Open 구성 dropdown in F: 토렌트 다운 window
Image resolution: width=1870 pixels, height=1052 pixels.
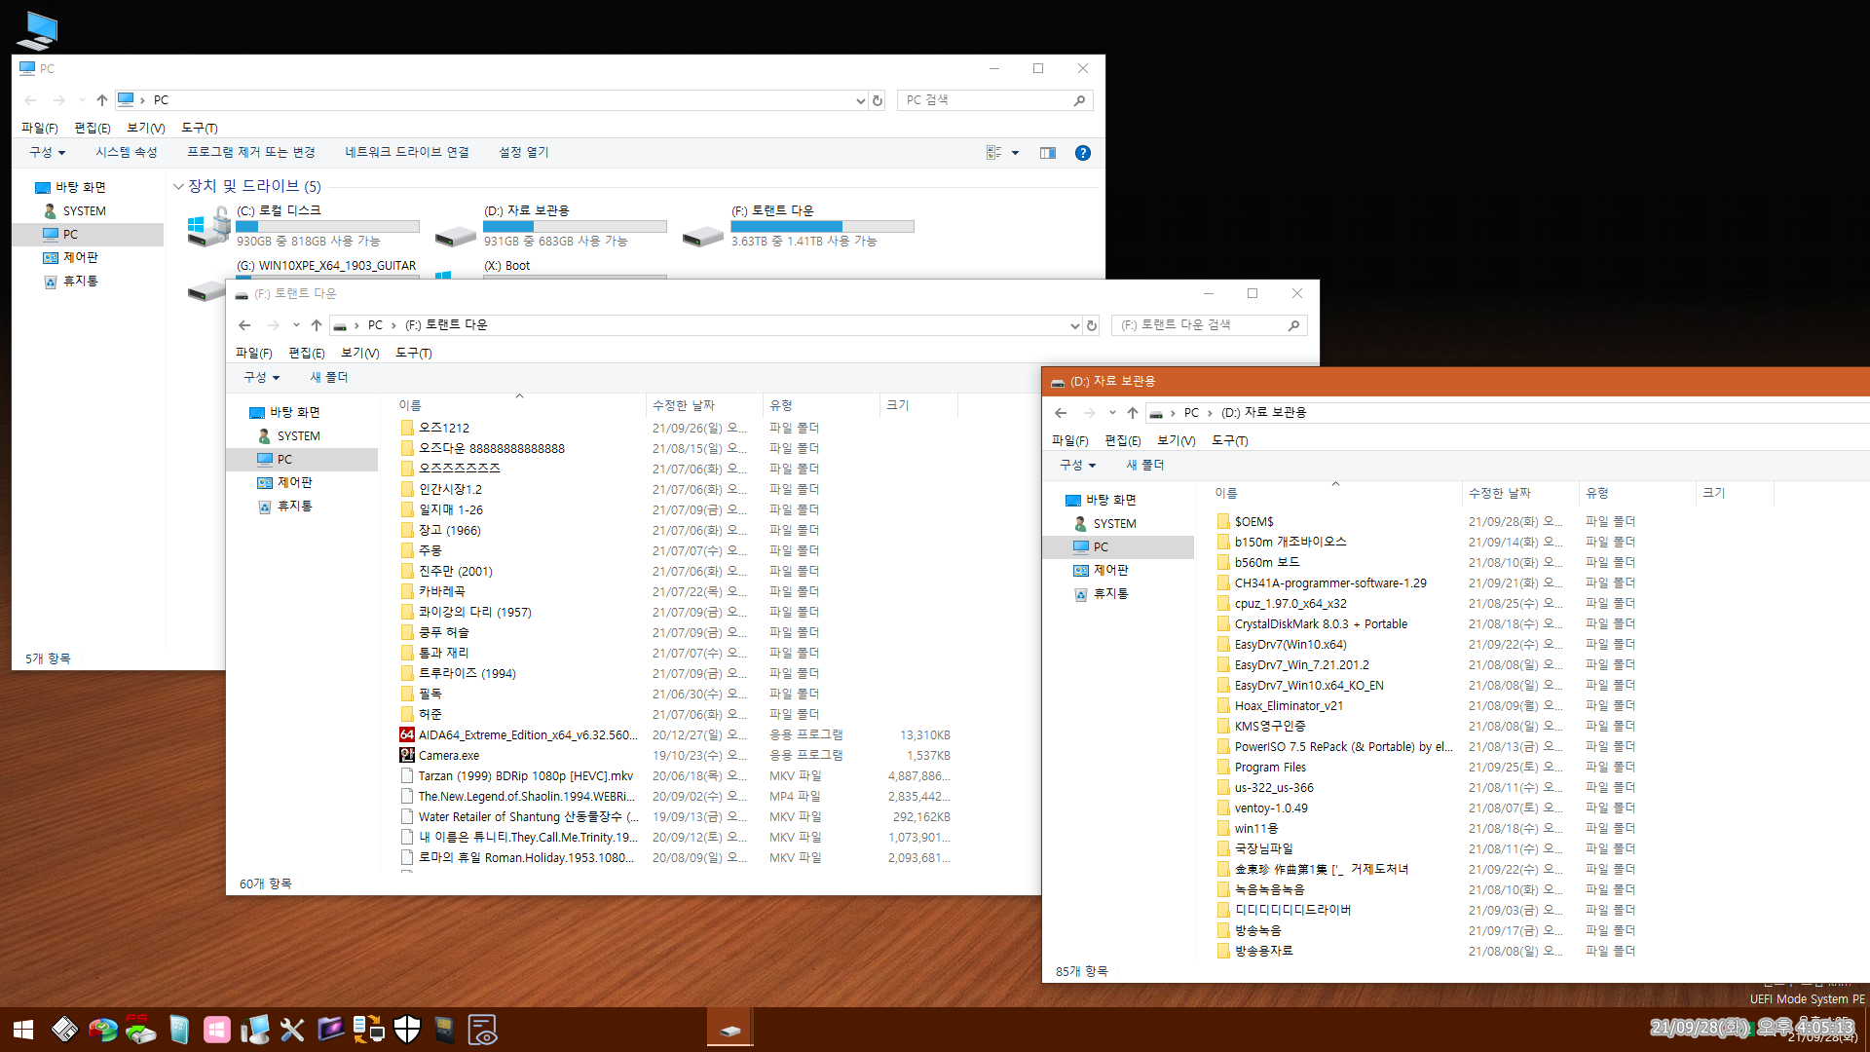[261, 377]
